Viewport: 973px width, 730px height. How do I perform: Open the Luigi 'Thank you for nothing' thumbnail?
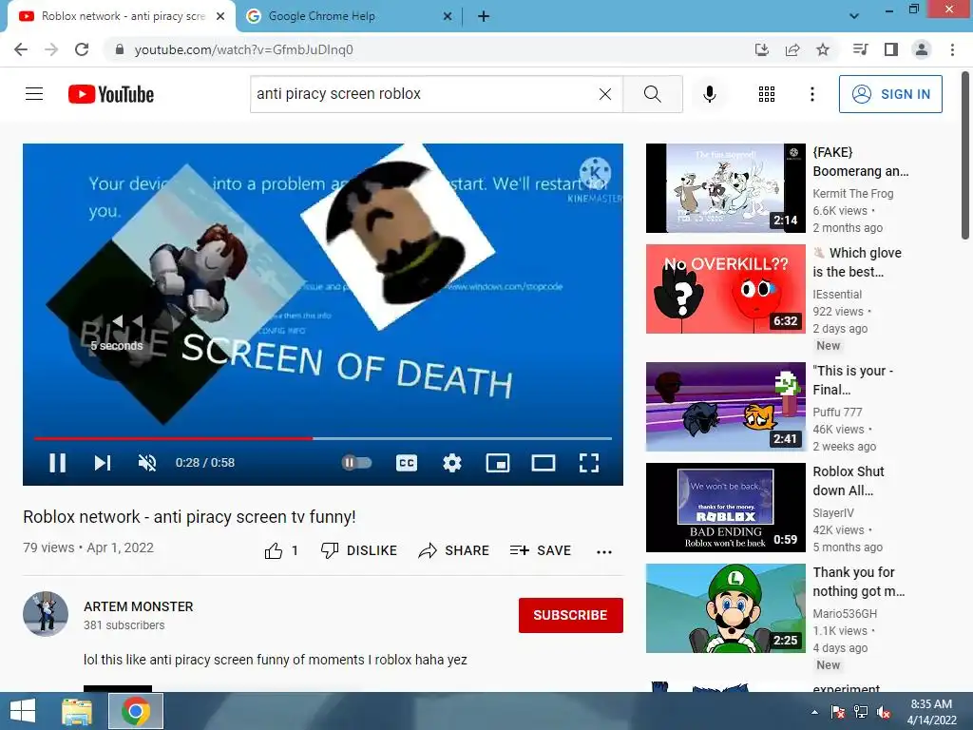(725, 608)
